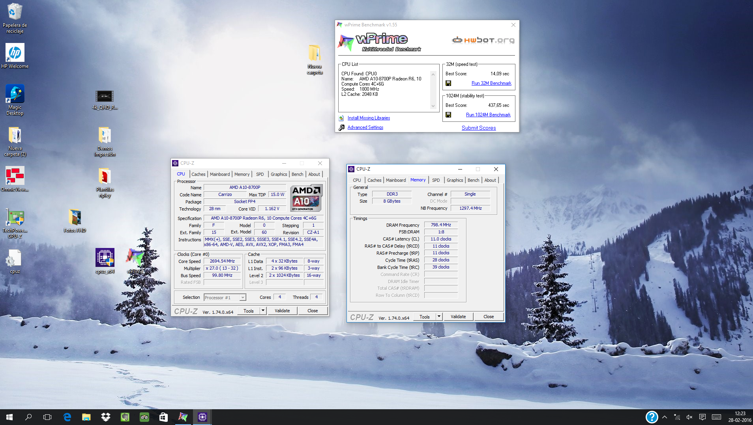
Task: Click Submit Scores link in wPrime
Action: (479, 128)
